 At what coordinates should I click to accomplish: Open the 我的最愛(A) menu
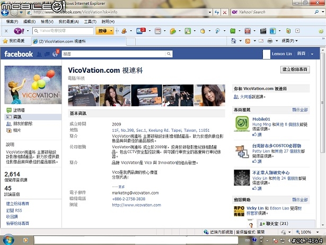[68, 22]
